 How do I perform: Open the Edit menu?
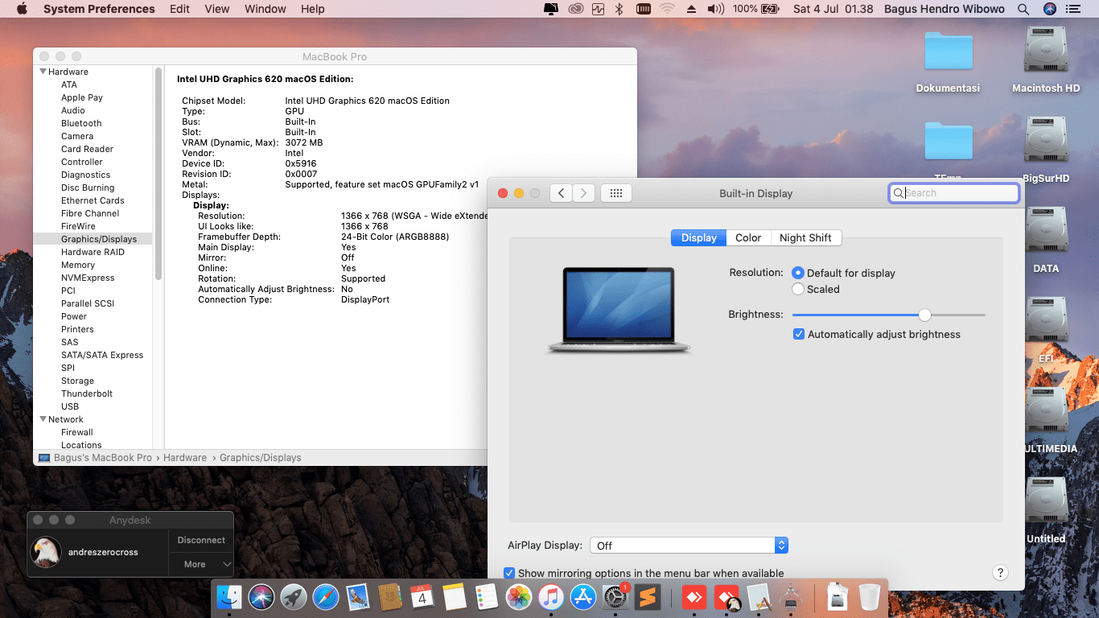(180, 9)
